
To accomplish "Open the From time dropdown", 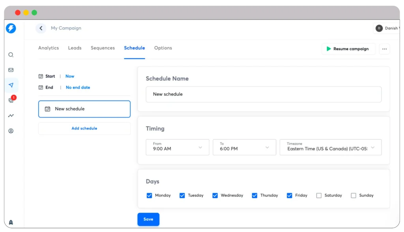I will (x=177, y=147).
